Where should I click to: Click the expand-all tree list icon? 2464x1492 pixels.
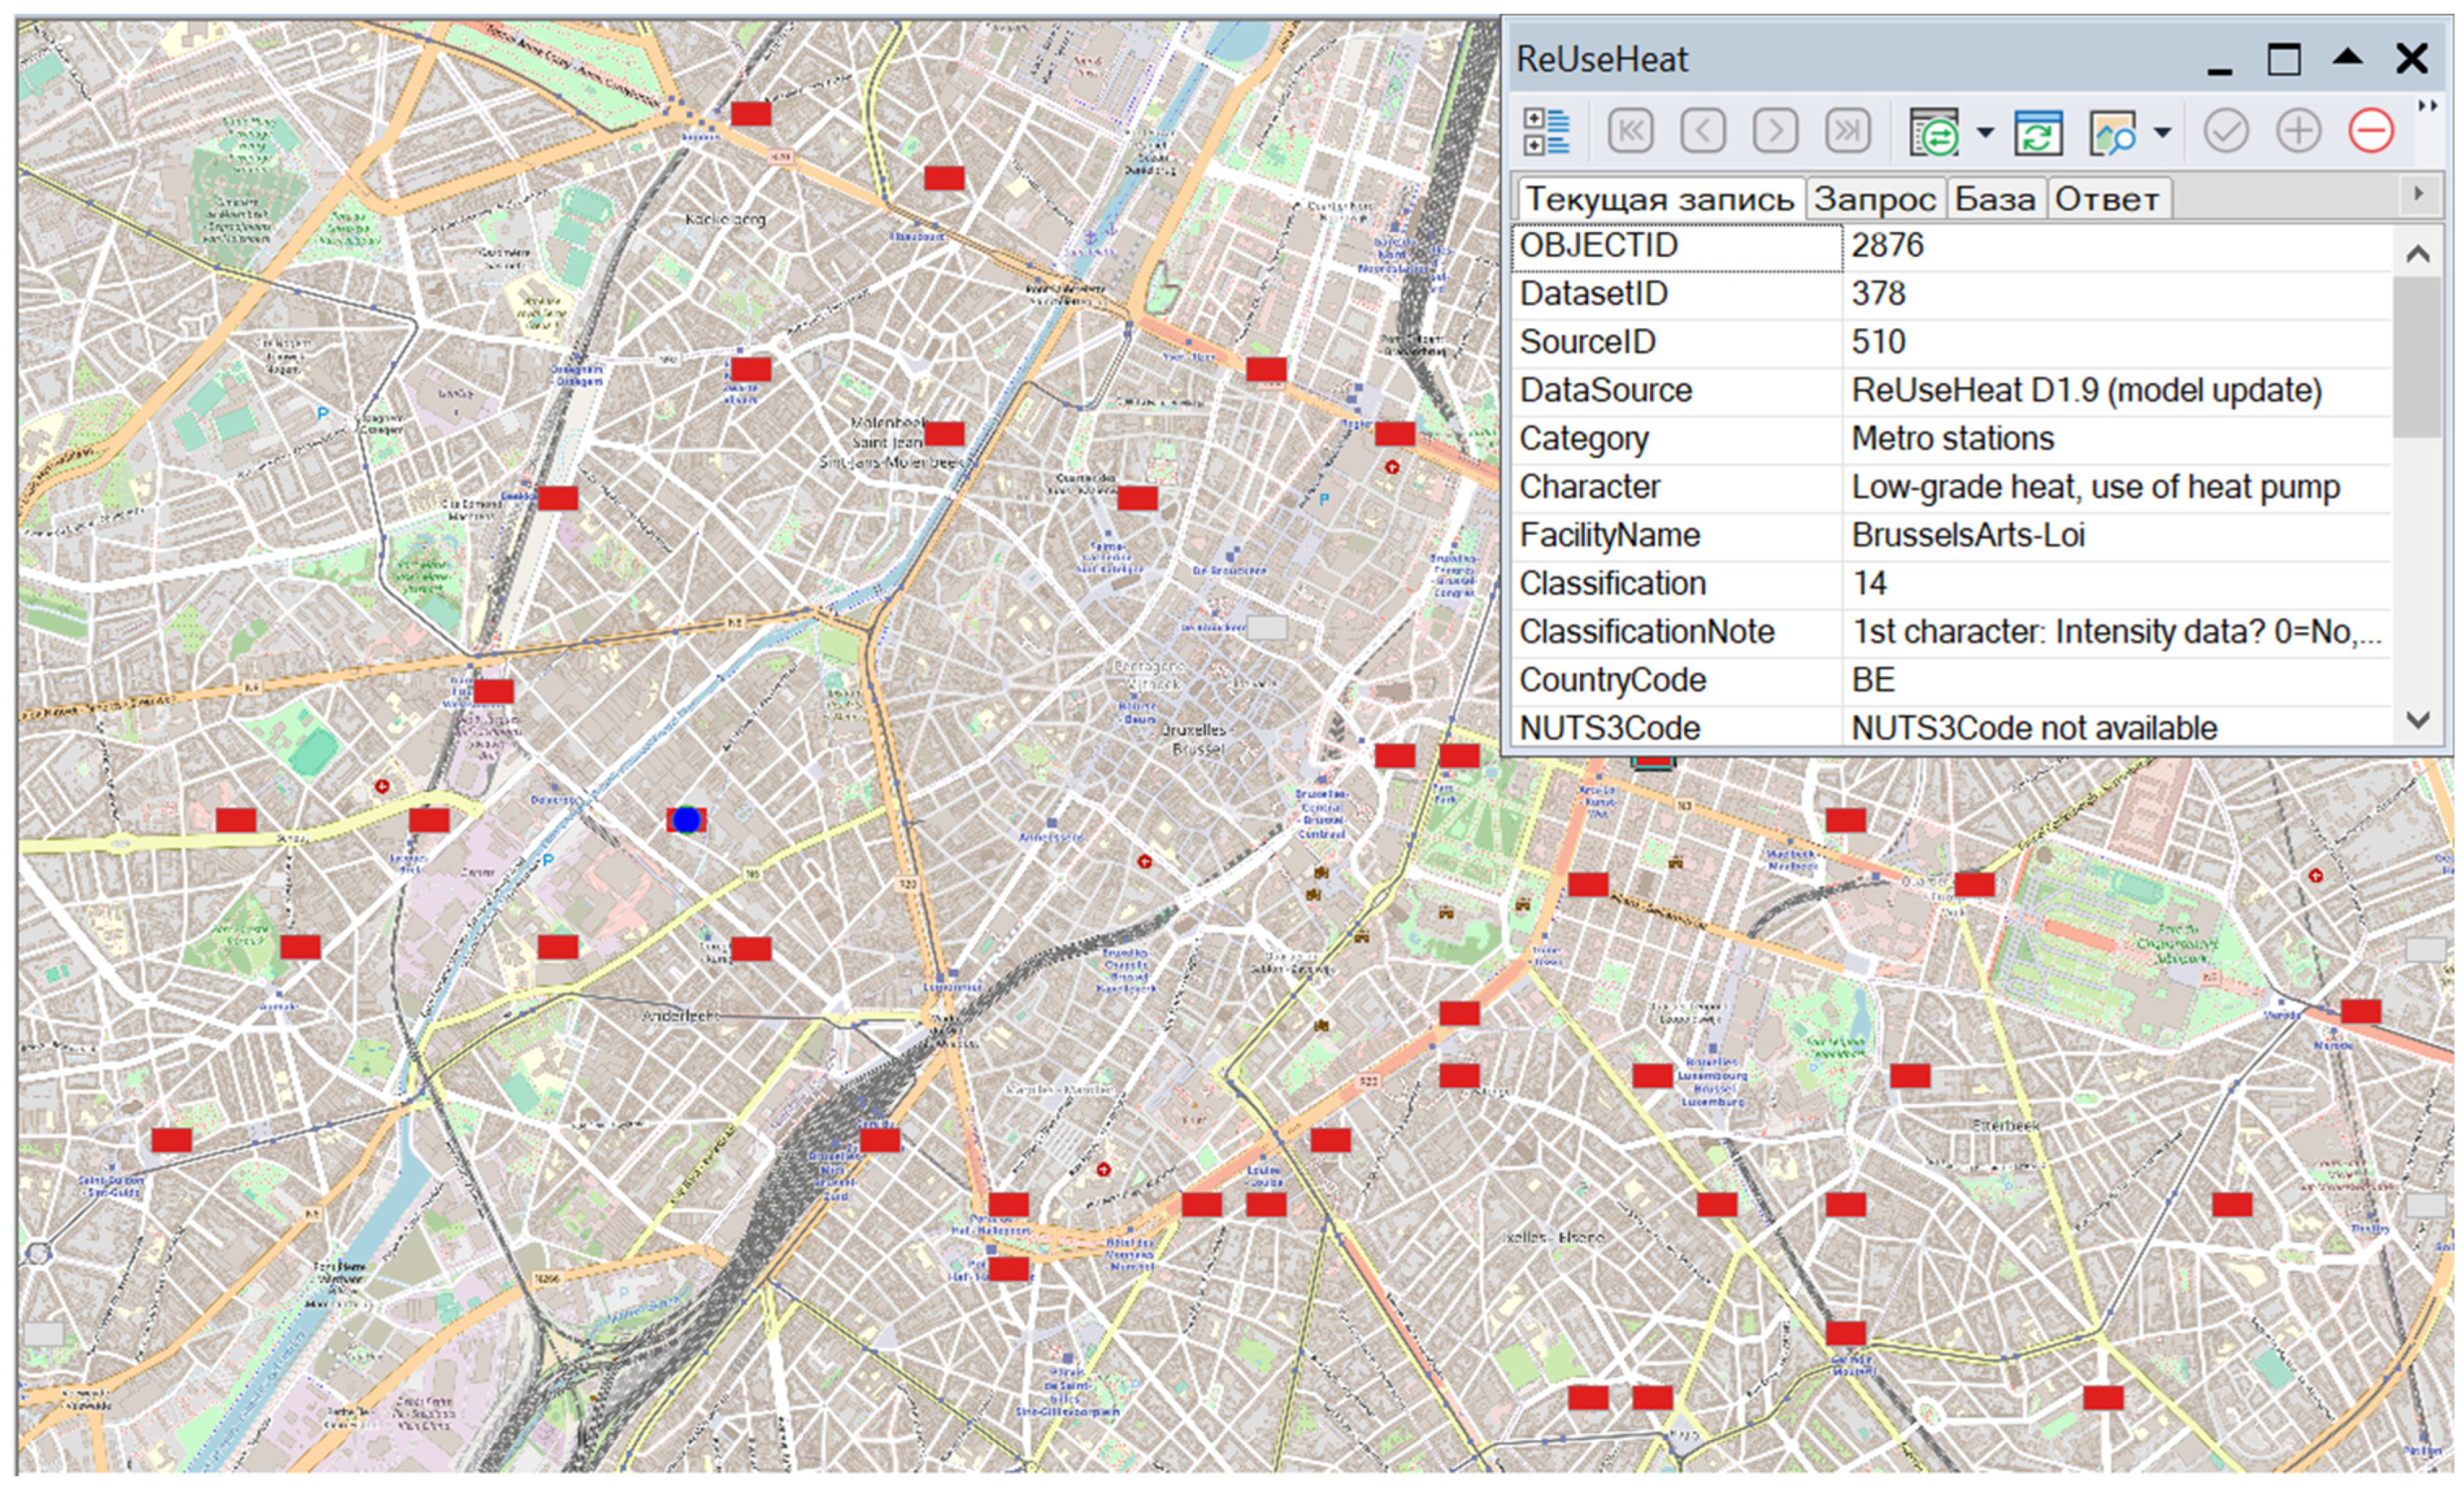coord(1546,132)
